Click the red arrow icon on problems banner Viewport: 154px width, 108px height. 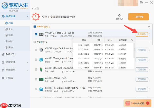point(148,103)
